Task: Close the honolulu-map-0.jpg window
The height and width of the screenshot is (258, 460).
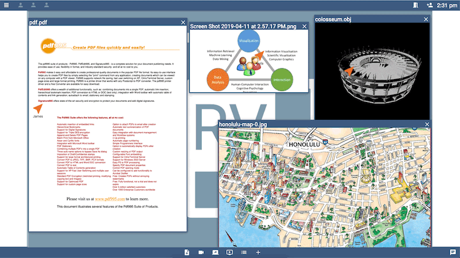Action: (427, 124)
